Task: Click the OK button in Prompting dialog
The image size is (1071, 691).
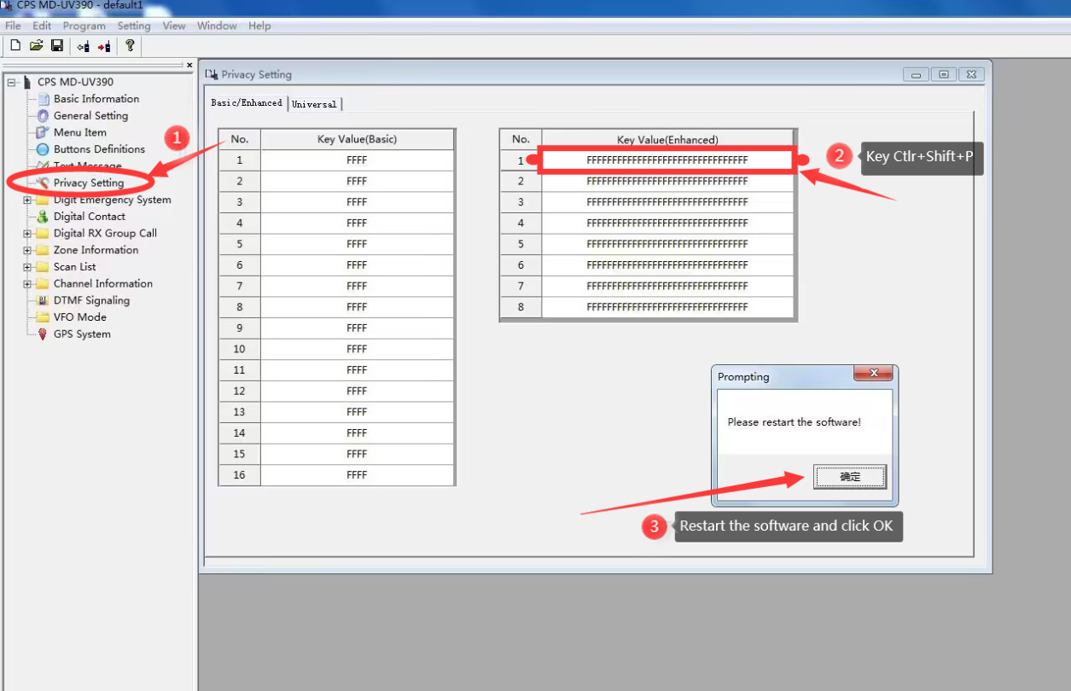Action: pos(849,477)
